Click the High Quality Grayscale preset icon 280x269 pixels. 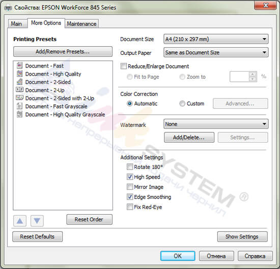coord(19,114)
